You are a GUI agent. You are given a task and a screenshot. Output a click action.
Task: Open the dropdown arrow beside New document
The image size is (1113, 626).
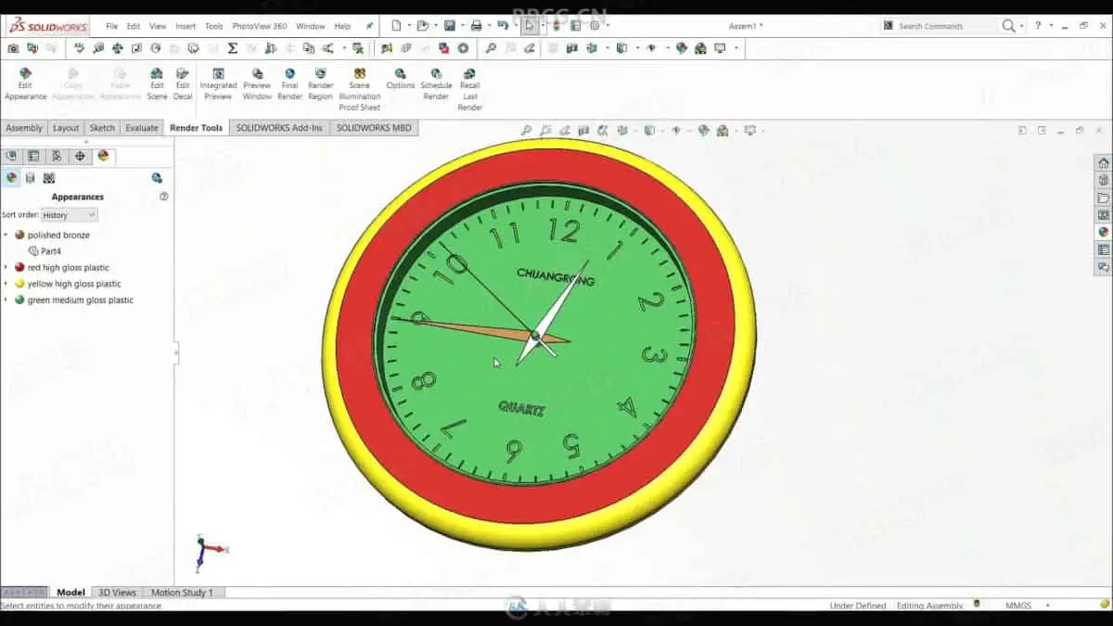[x=407, y=26]
